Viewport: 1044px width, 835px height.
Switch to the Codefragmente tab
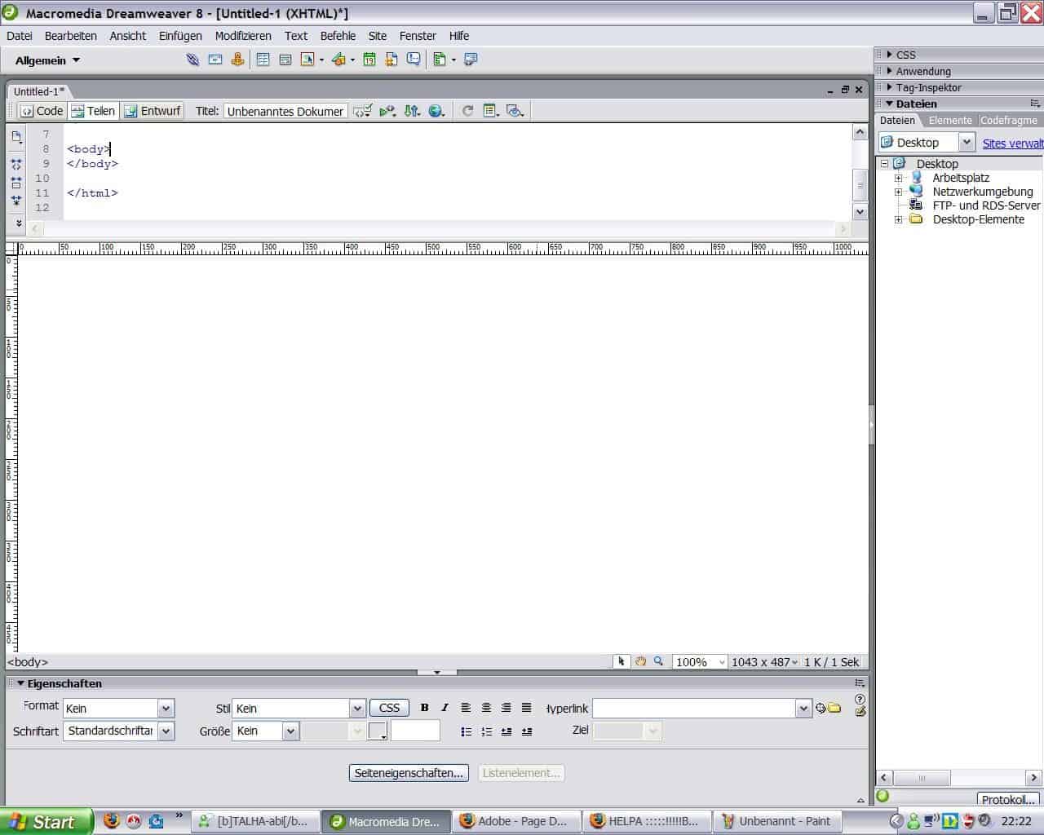coord(1009,120)
